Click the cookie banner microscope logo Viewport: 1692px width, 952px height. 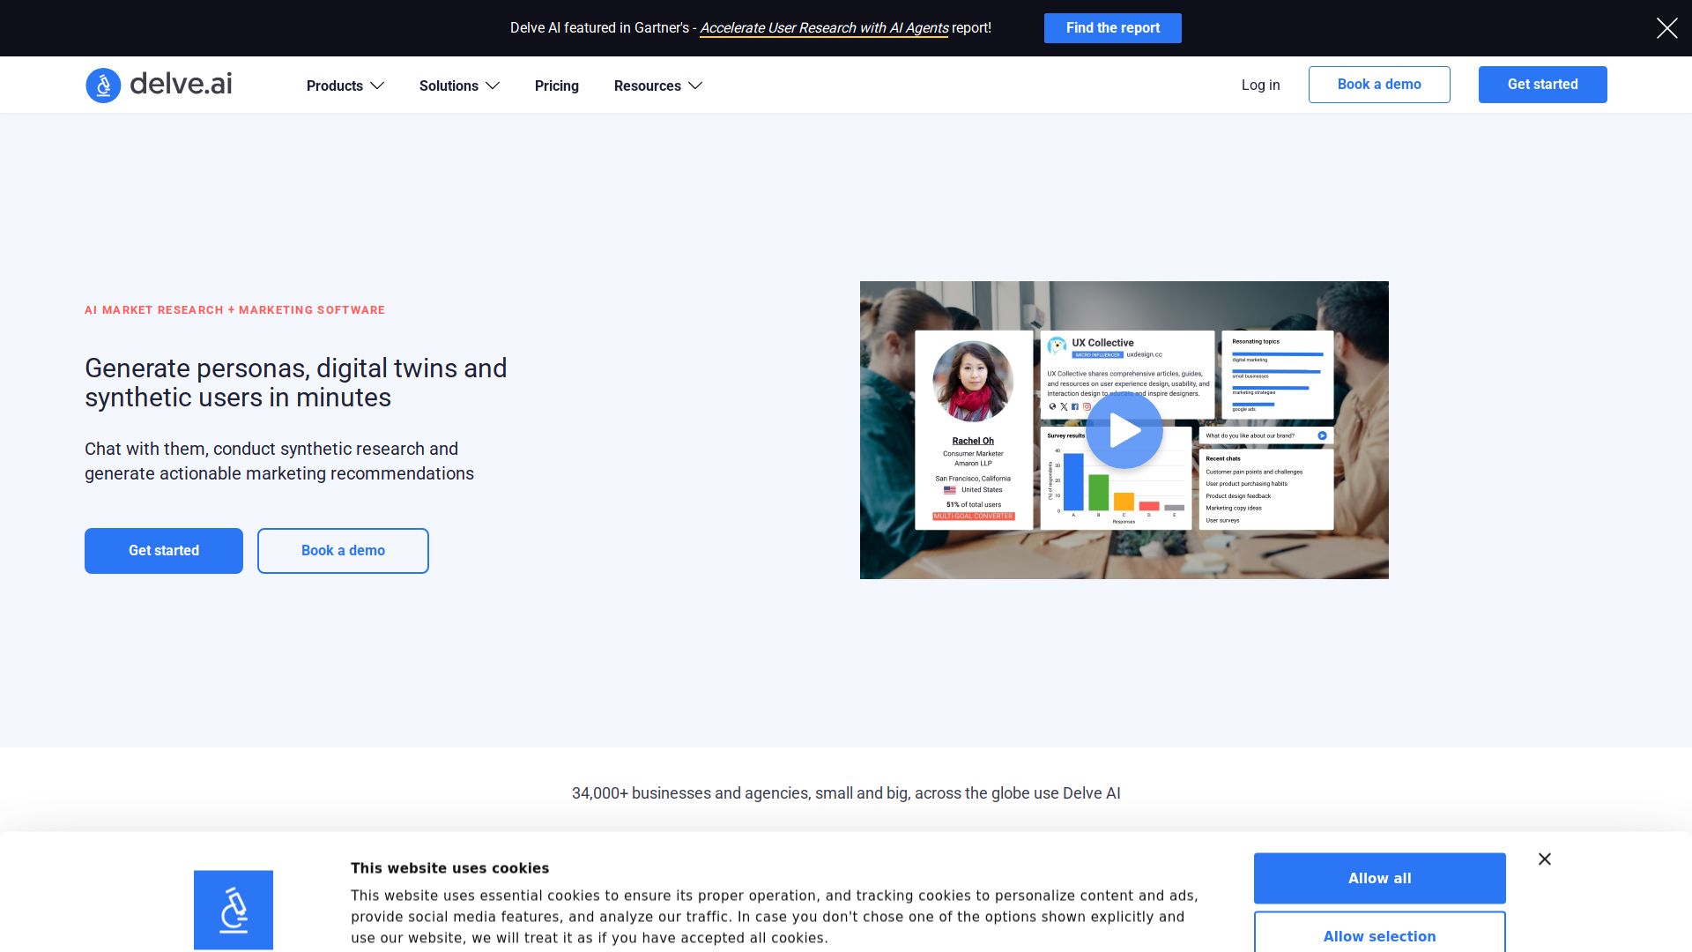click(x=234, y=910)
